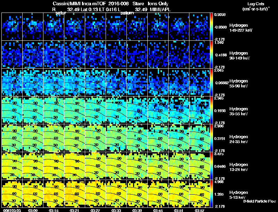
Task: Open the 149-227 keV image panel at 03:51
Action: click(x=179, y=26)
